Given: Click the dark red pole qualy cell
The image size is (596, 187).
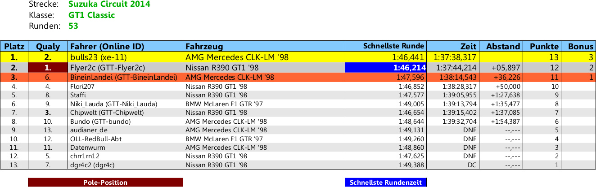Looking at the screenshot, I should click(x=48, y=68).
